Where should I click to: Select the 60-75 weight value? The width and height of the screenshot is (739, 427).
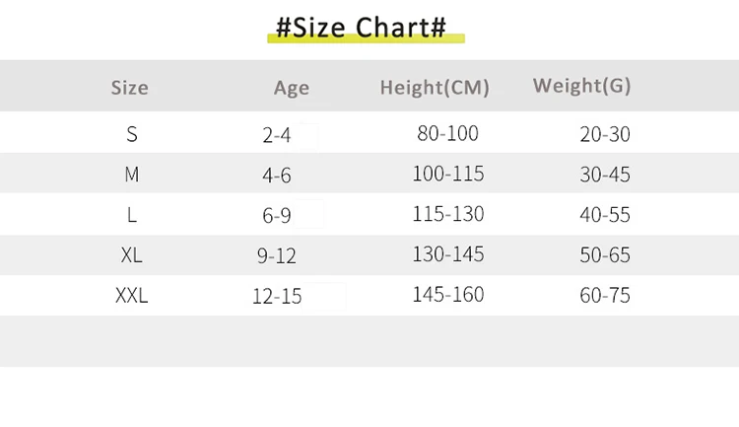605,295
